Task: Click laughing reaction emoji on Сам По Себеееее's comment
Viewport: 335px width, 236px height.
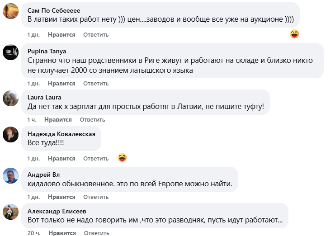Action: 294,34
